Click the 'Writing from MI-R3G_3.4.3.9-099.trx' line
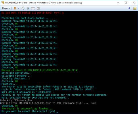Screen dimensions: 138x114 (x=48, y=103)
